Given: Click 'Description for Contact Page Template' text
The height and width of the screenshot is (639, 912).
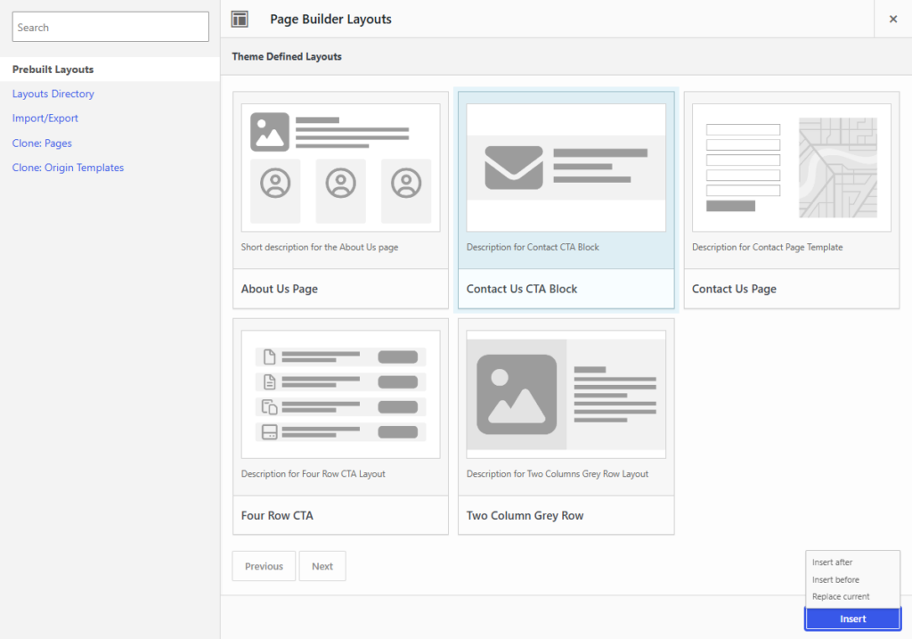Looking at the screenshot, I should (x=767, y=247).
